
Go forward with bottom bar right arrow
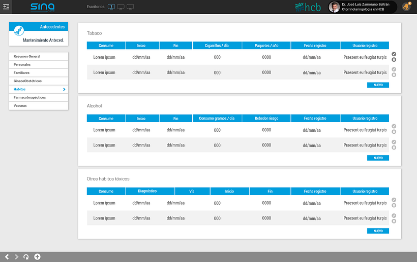click(x=16, y=257)
